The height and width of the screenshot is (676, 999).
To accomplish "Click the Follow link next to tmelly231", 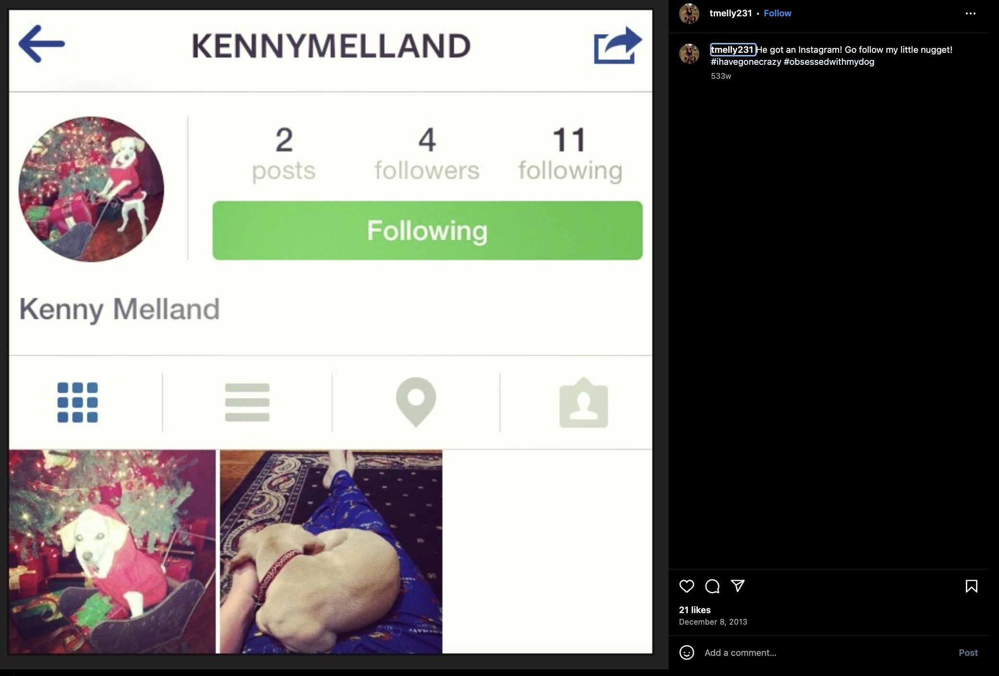I will 777,13.
